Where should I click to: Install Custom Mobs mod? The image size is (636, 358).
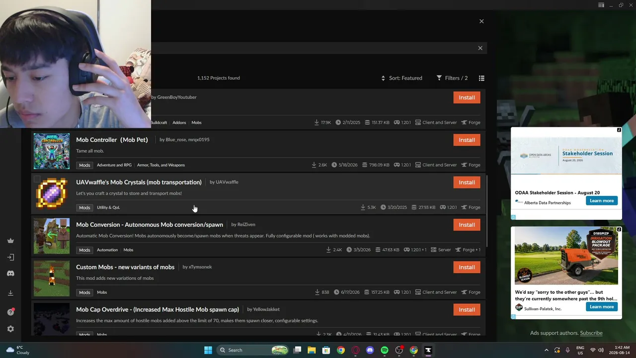click(467, 267)
